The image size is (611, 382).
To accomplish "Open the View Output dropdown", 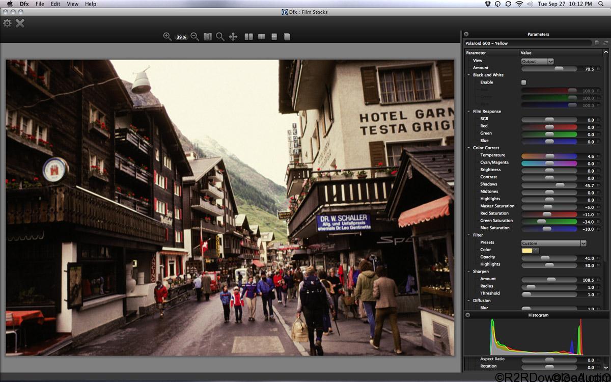I will coord(537,61).
